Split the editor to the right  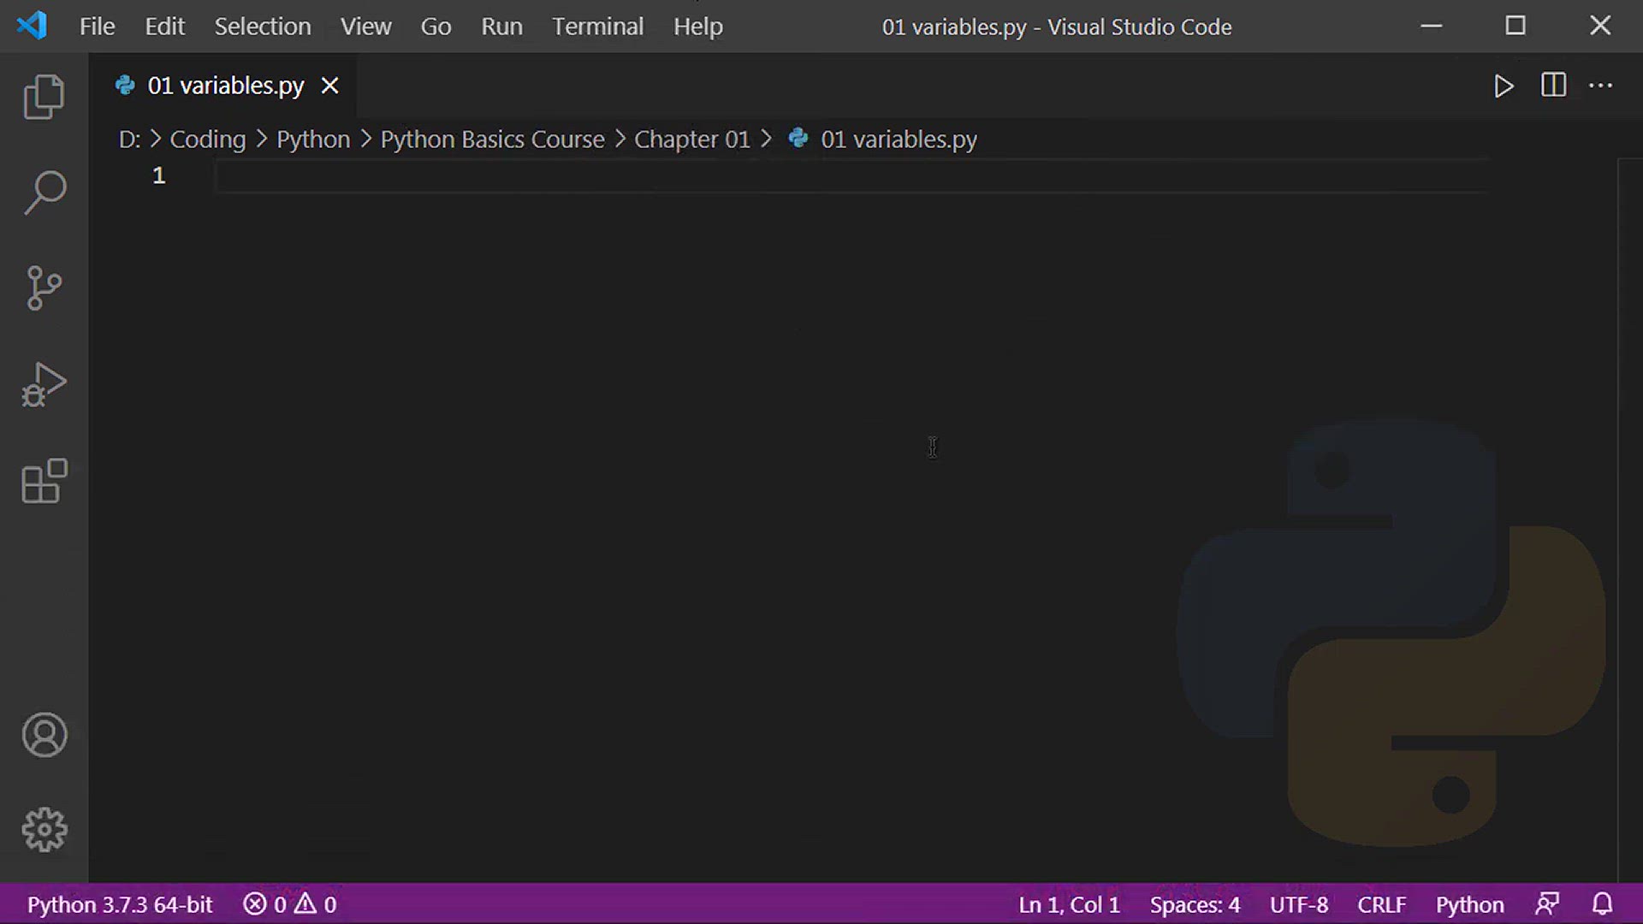click(x=1553, y=86)
